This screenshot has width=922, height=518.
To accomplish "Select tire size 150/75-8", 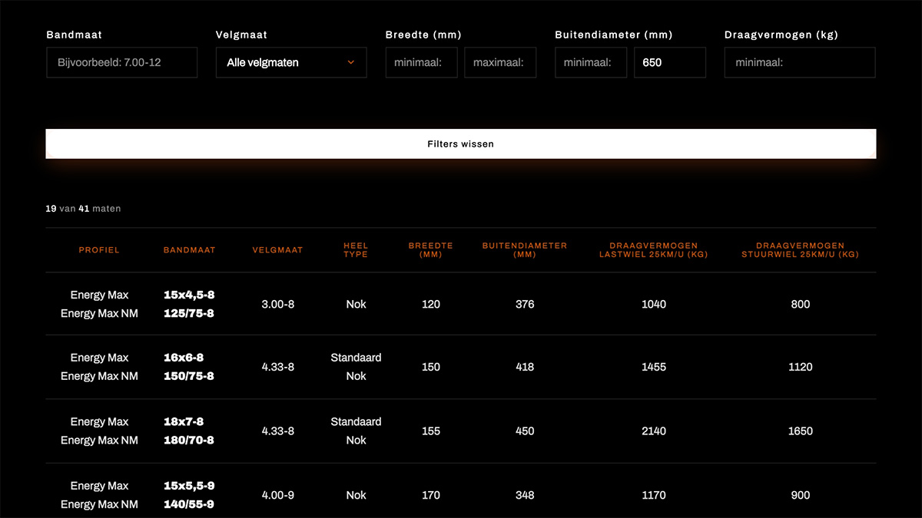I will (x=189, y=376).
